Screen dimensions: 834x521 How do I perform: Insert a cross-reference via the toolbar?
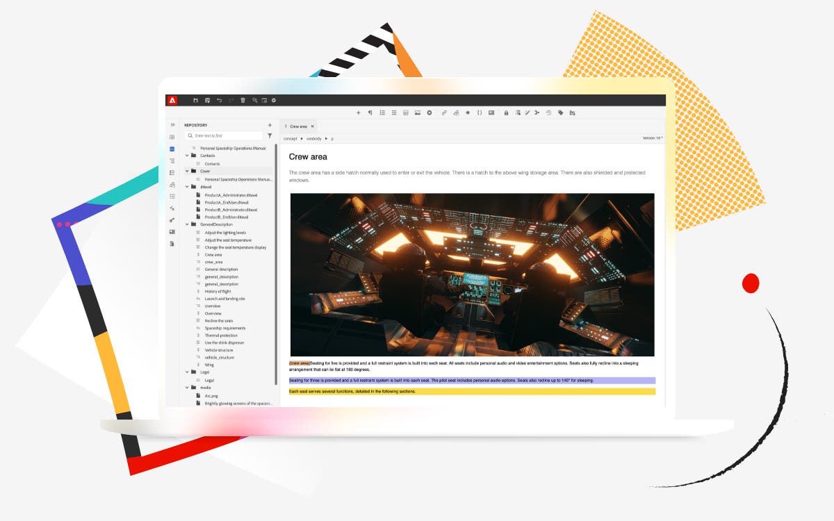tap(456, 112)
